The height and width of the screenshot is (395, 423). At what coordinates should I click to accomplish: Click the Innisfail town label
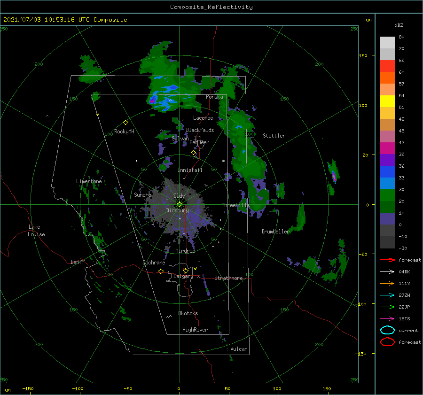coord(190,170)
